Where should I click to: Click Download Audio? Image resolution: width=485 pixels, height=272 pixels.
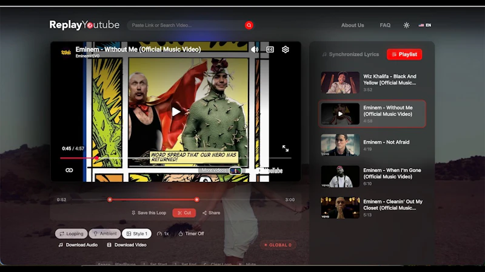78,245
